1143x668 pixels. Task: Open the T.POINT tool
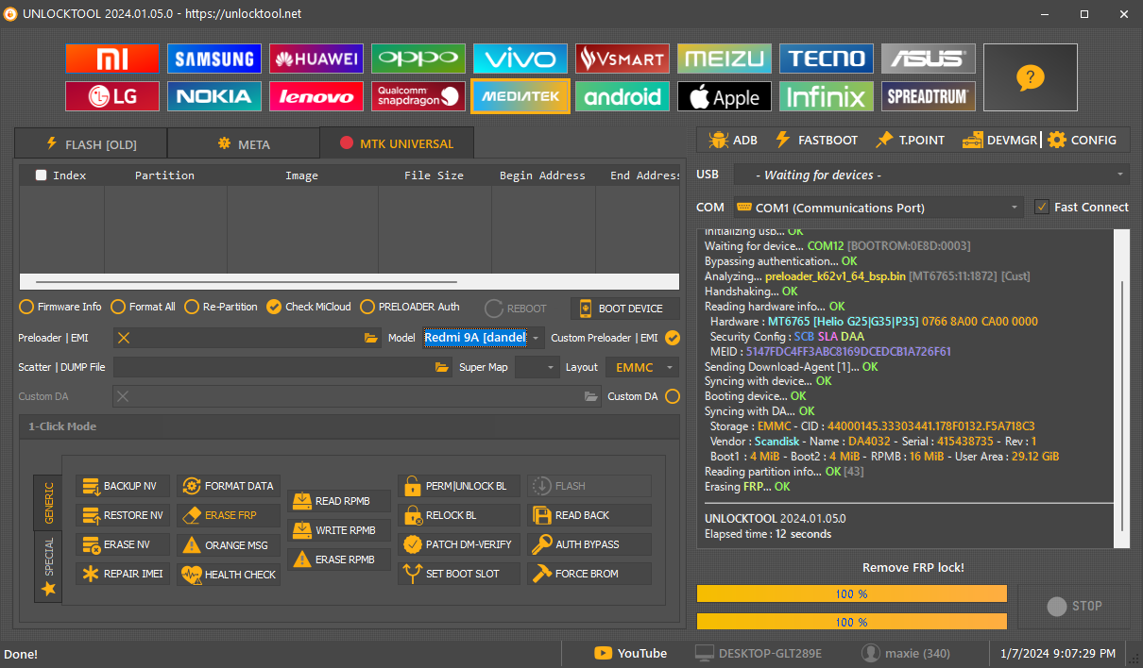point(911,140)
